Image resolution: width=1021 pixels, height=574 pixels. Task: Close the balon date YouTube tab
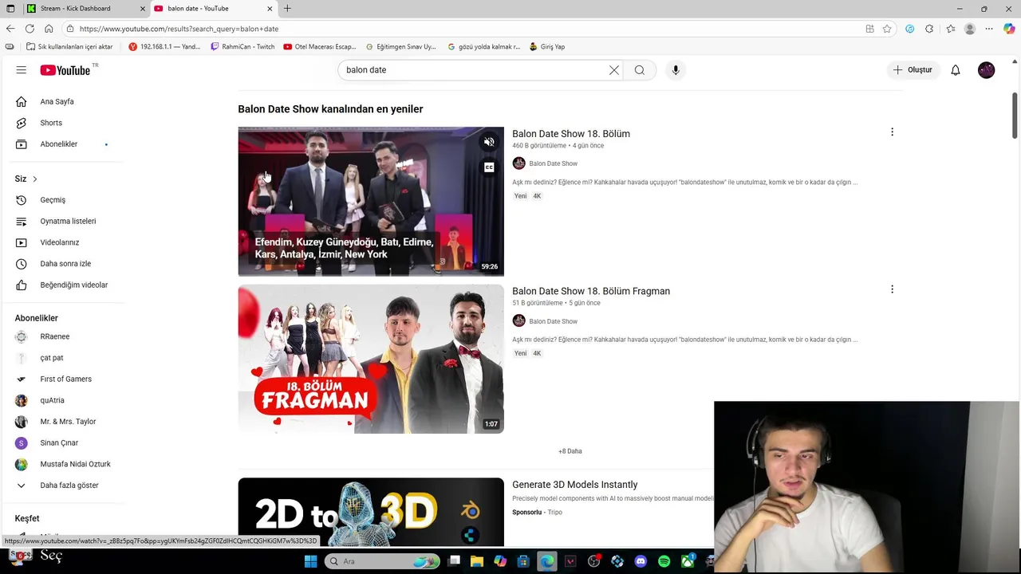click(x=270, y=9)
